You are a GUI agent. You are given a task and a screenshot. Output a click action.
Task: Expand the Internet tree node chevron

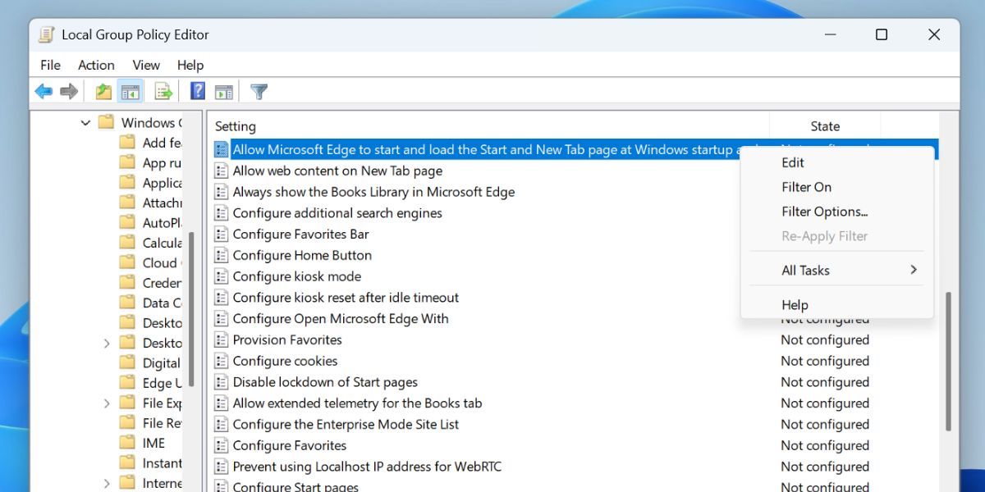pos(107,482)
